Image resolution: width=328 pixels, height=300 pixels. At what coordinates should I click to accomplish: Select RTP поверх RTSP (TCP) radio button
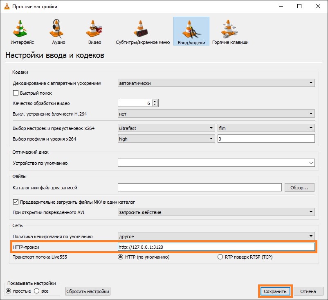click(221, 257)
